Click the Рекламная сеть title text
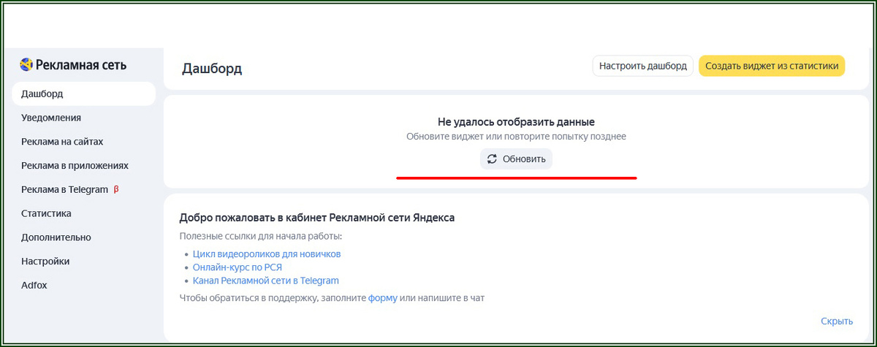Screen dimensions: 877x347 pos(81,65)
